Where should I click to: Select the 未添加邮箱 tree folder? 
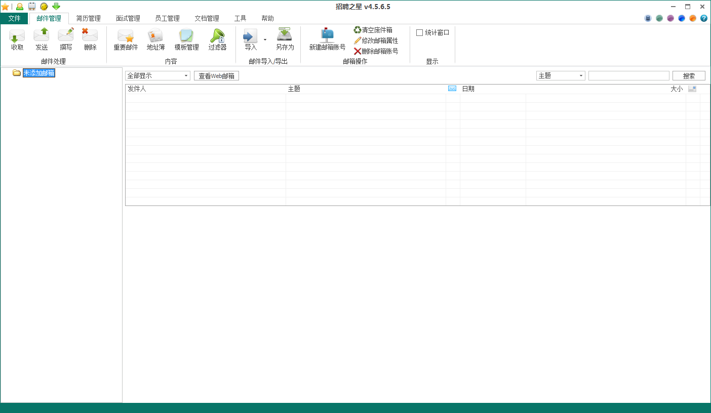(x=39, y=73)
